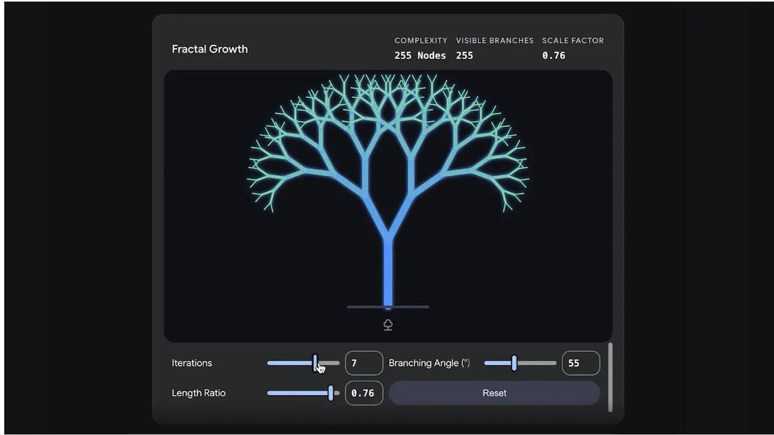This screenshot has height=435, width=774.
Task: Click the tree icon below the trunk
Action: (x=388, y=324)
